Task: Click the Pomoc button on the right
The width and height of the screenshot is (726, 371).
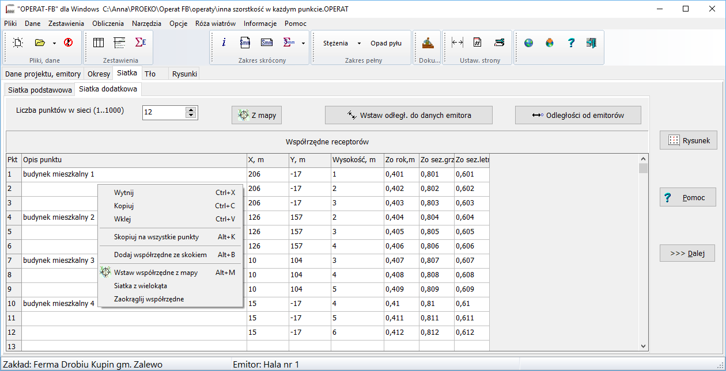Action: coord(688,197)
